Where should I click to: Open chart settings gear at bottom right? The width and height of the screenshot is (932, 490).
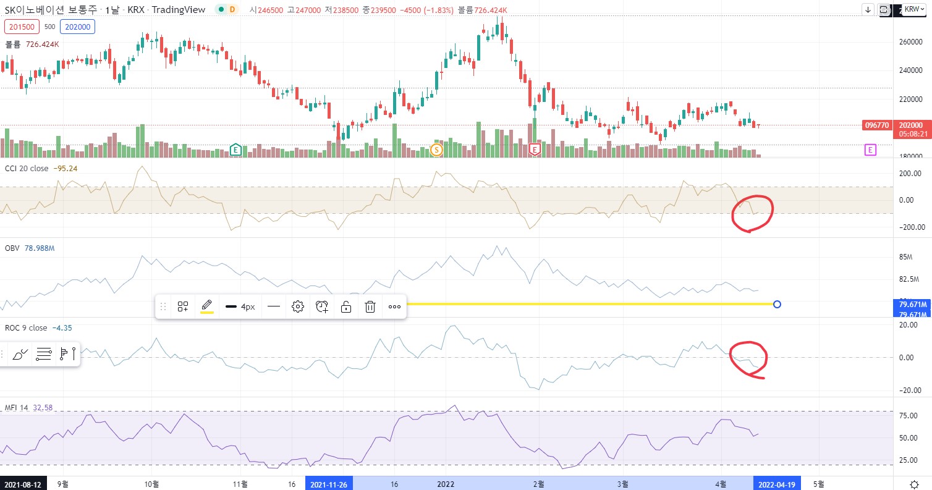point(914,484)
